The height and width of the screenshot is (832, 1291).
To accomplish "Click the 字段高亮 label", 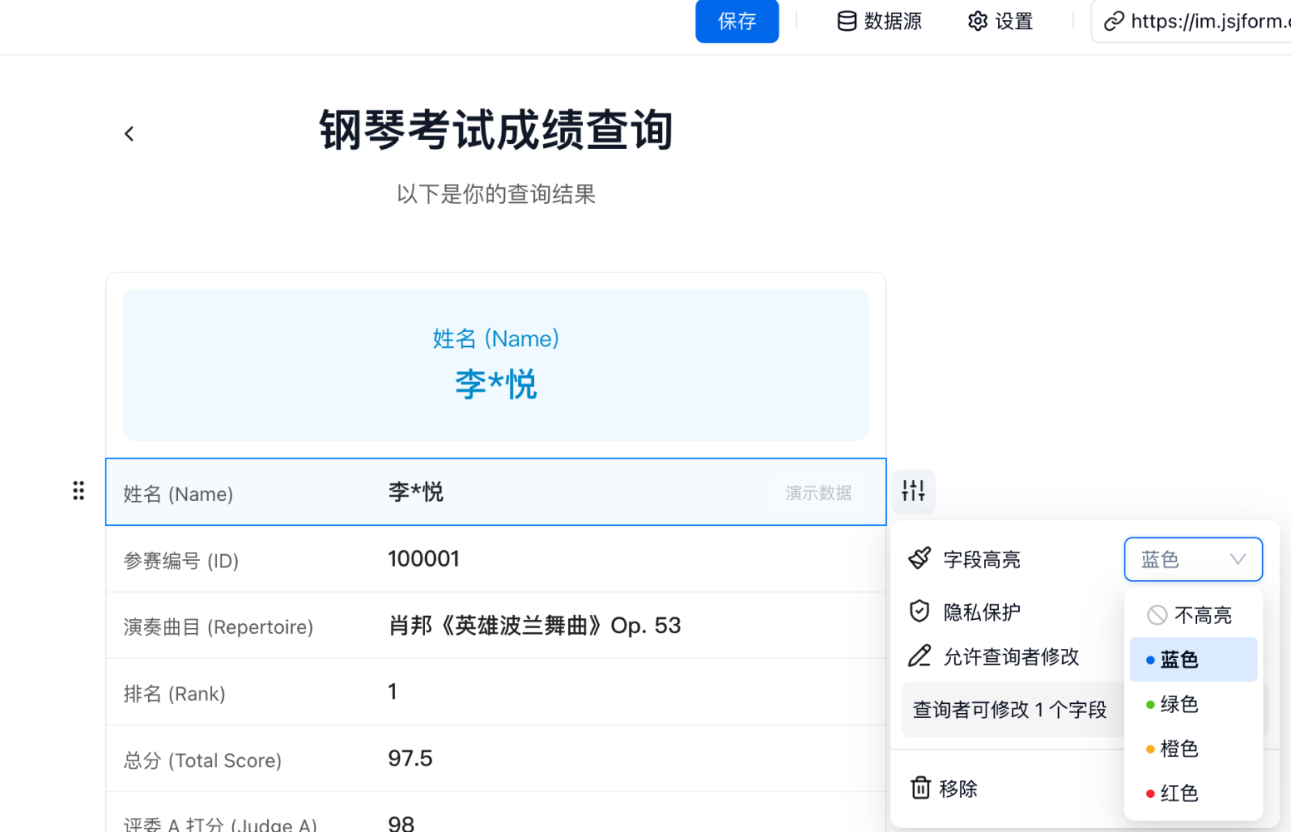I will click(x=982, y=559).
